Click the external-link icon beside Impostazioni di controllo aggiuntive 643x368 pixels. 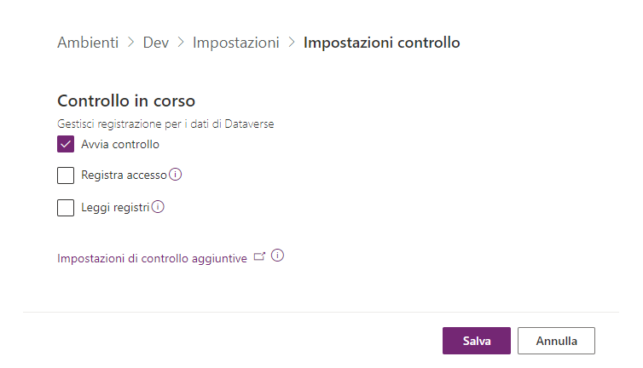coord(260,256)
